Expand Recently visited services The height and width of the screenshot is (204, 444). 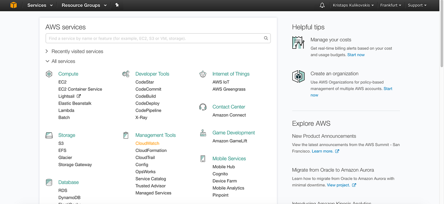tap(74, 51)
